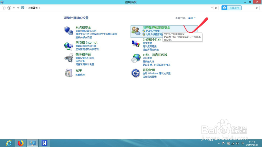Open 查找并解决问题 link
This screenshot has width=262, height=147.
[x=84, y=37]
